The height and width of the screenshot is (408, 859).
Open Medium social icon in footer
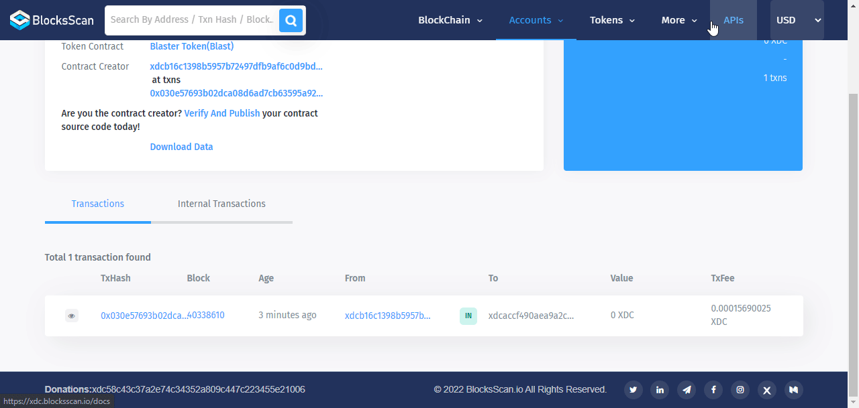click(794, 389)
